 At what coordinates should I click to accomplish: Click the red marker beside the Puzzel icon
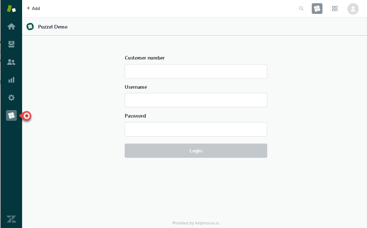pos(26,116)
